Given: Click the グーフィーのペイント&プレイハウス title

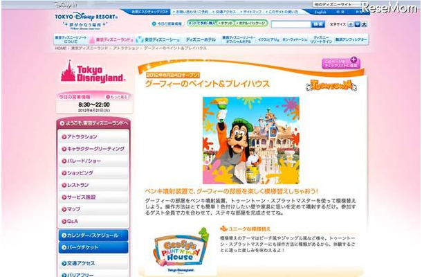Looking at the screenshot, I should coord(208,84).
